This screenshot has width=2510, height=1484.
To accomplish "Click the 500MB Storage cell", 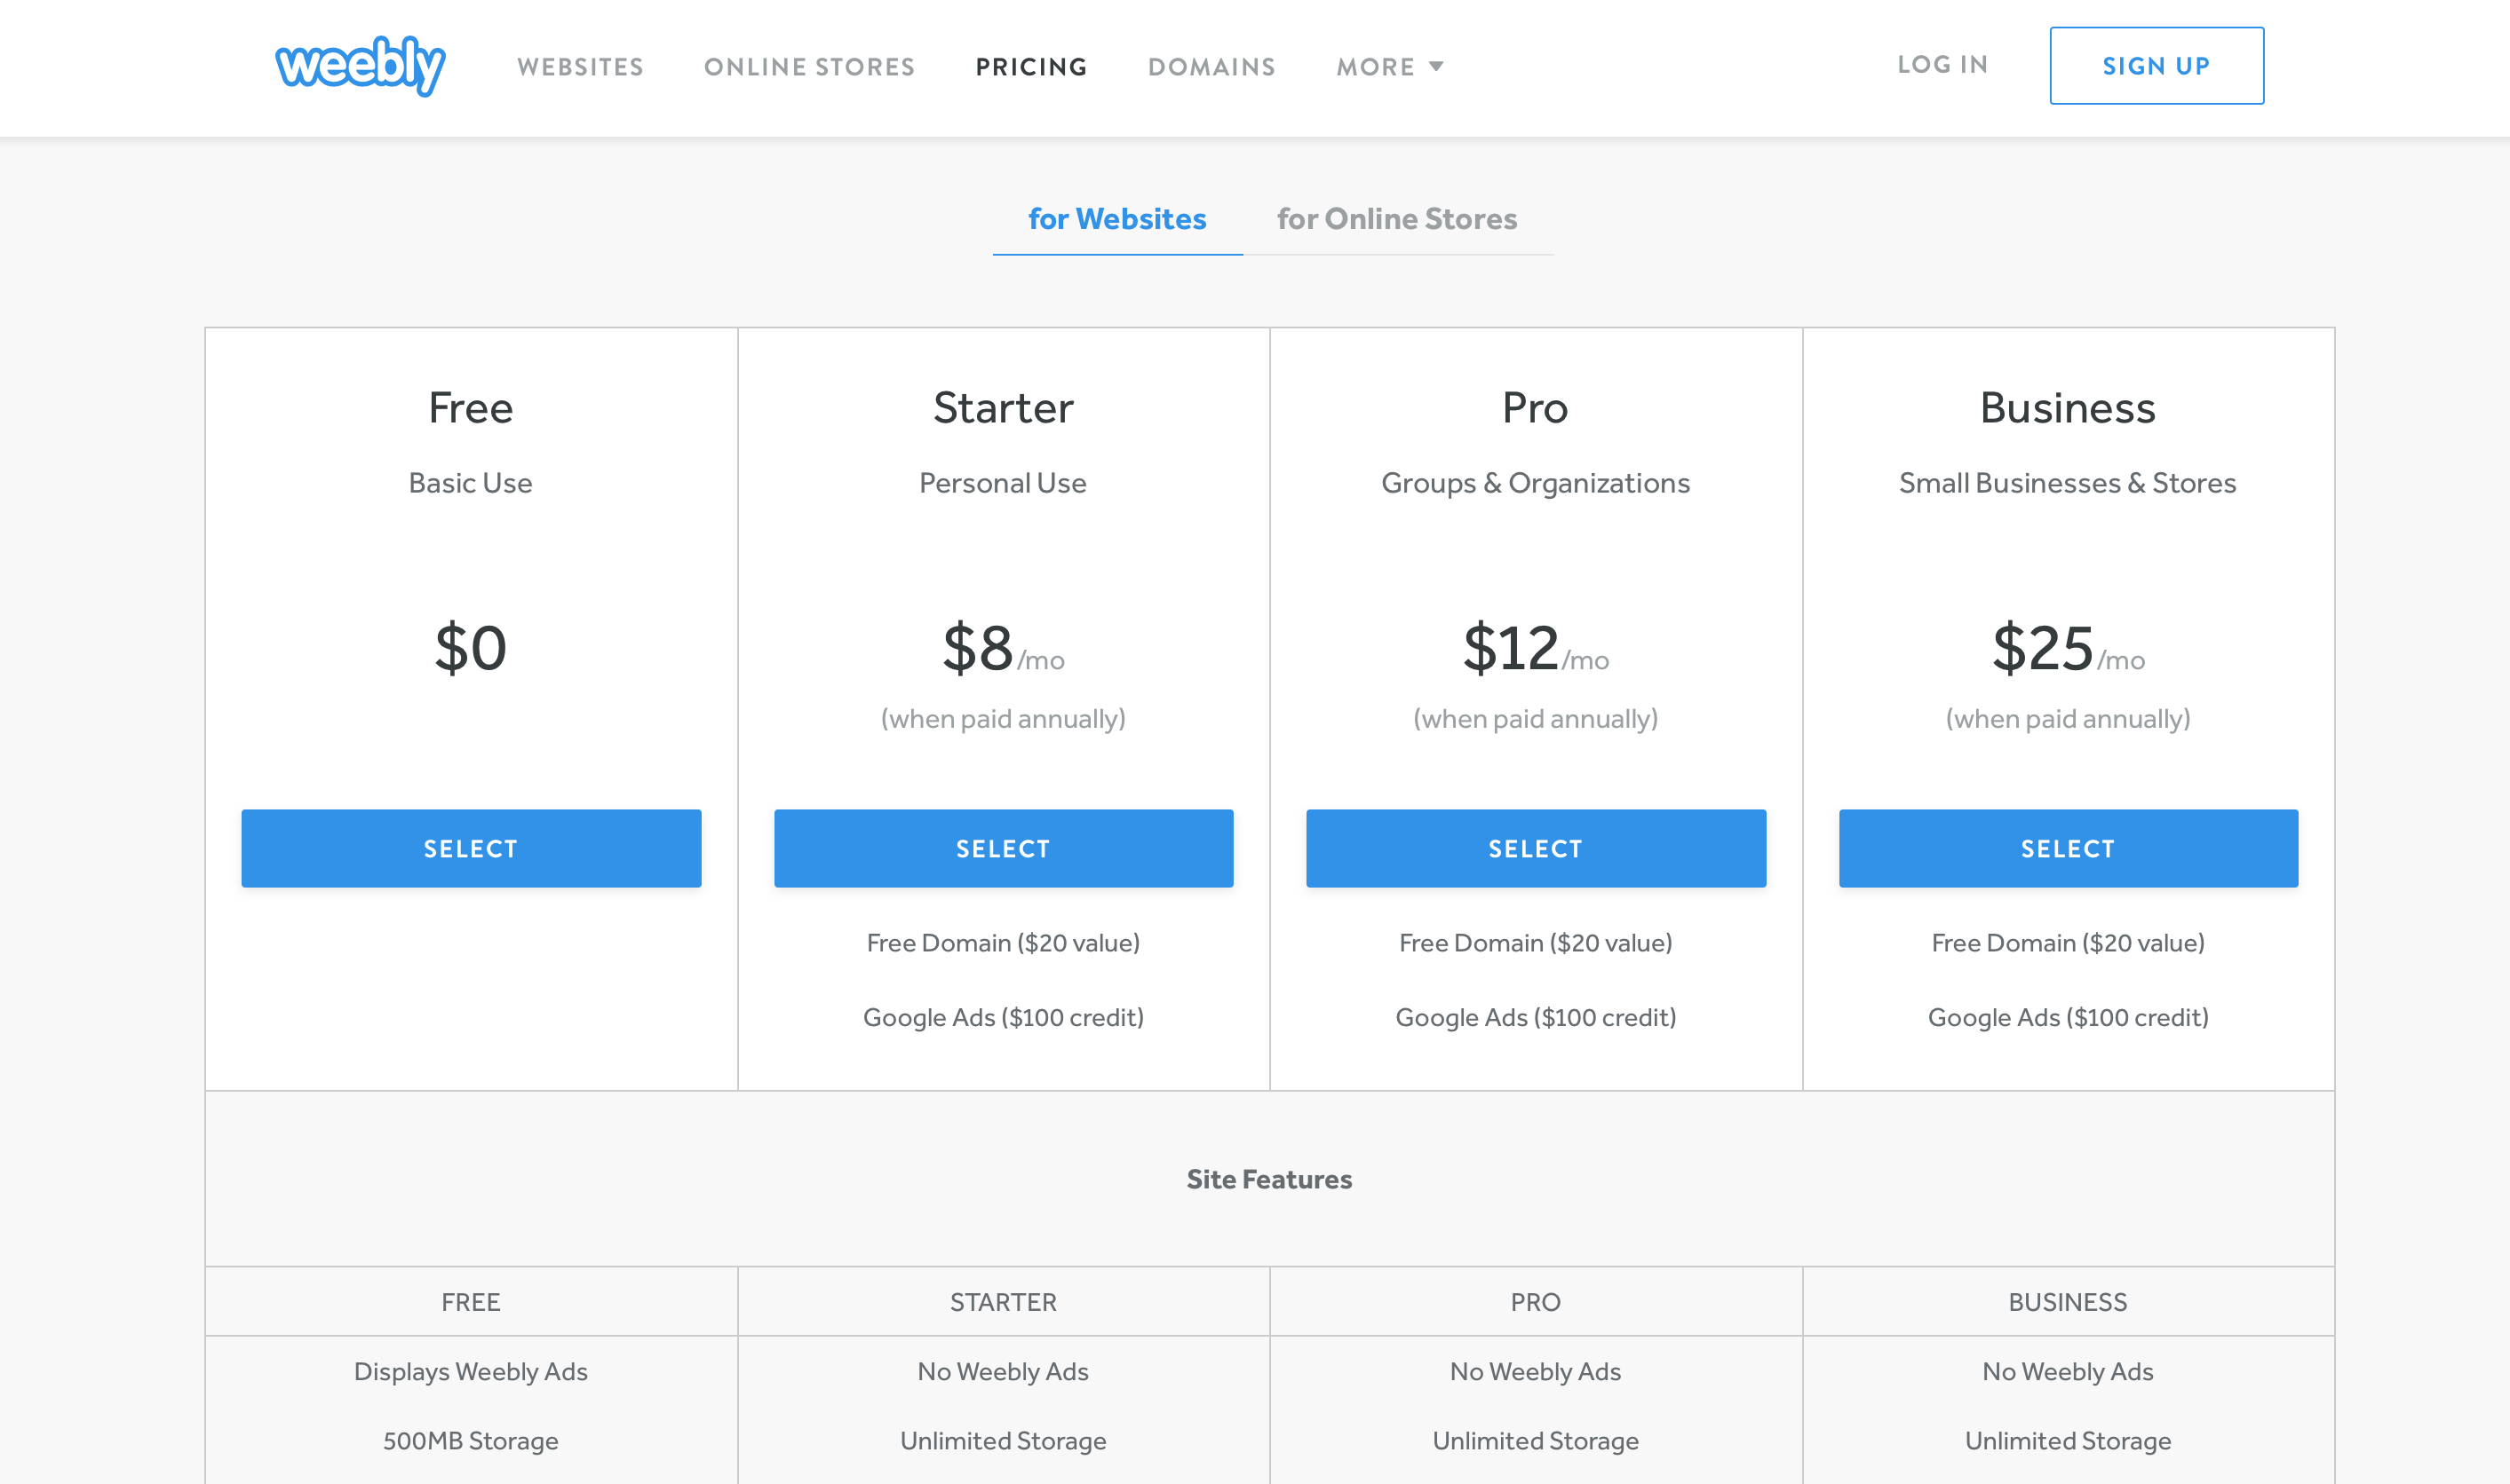I will [x=472, y=1441].
